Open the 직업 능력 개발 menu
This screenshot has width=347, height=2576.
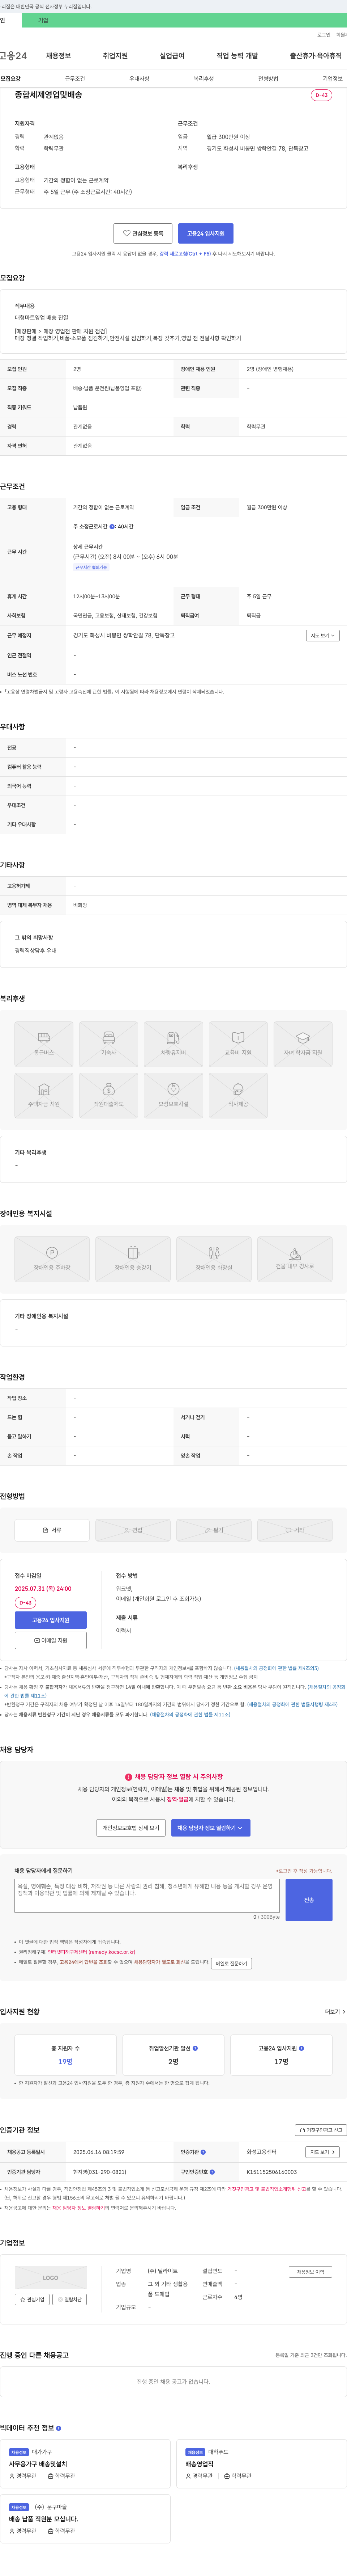pyautogui.click(x=237, y=56)
